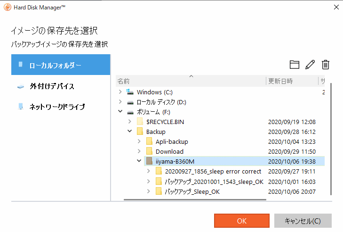Click the Windows (C:) drive icon
This screenshot has height=232, width=343.
click(x=130, y=92)
